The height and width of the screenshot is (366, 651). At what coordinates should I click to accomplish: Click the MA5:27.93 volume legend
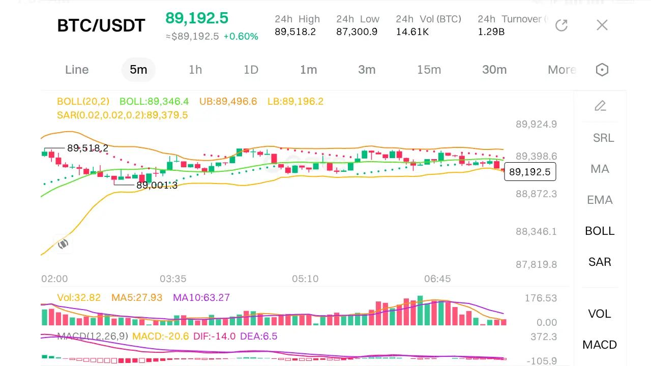coord(137,298)
